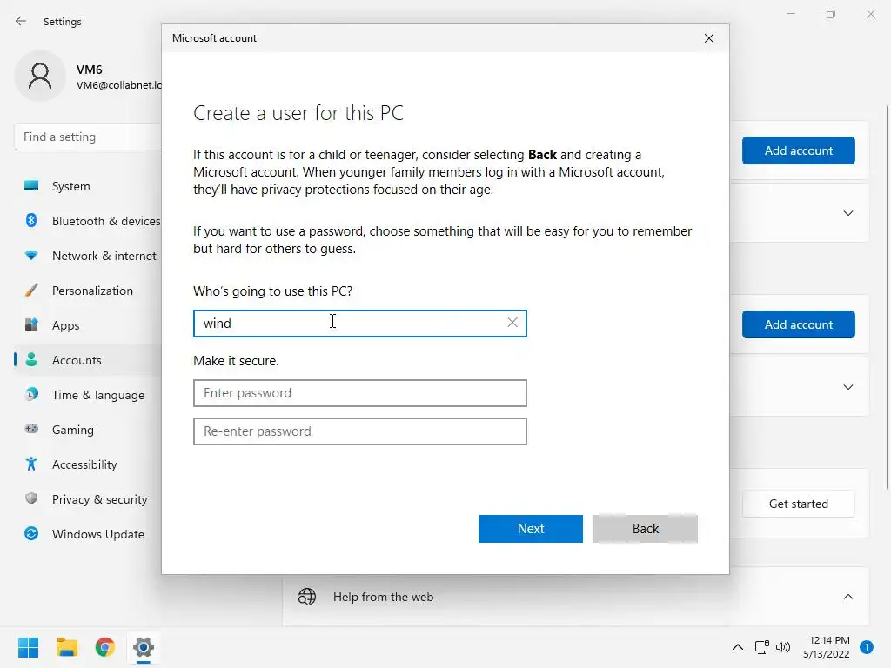Focus the username field containing wind
Viewport: 891px width, 668px height.
point(359,323)
